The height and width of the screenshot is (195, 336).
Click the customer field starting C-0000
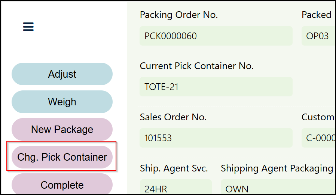[318, 138]
